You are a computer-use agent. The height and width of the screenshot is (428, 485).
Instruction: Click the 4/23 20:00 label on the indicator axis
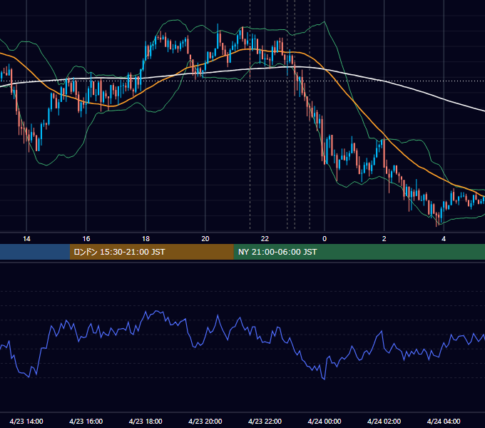pyautogui.click(x=205, y=421)
